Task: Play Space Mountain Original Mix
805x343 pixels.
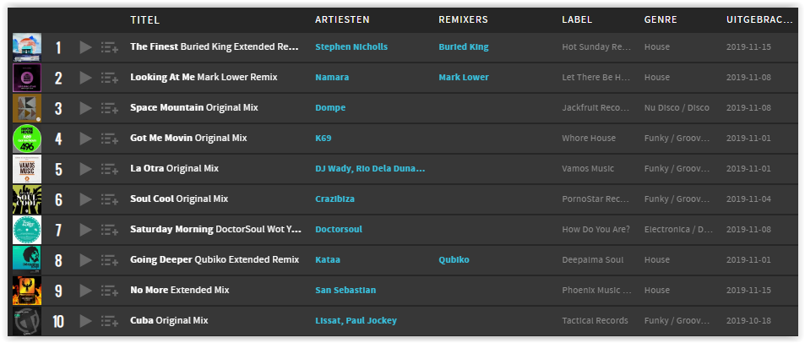Action: click(x=85, y=108)
